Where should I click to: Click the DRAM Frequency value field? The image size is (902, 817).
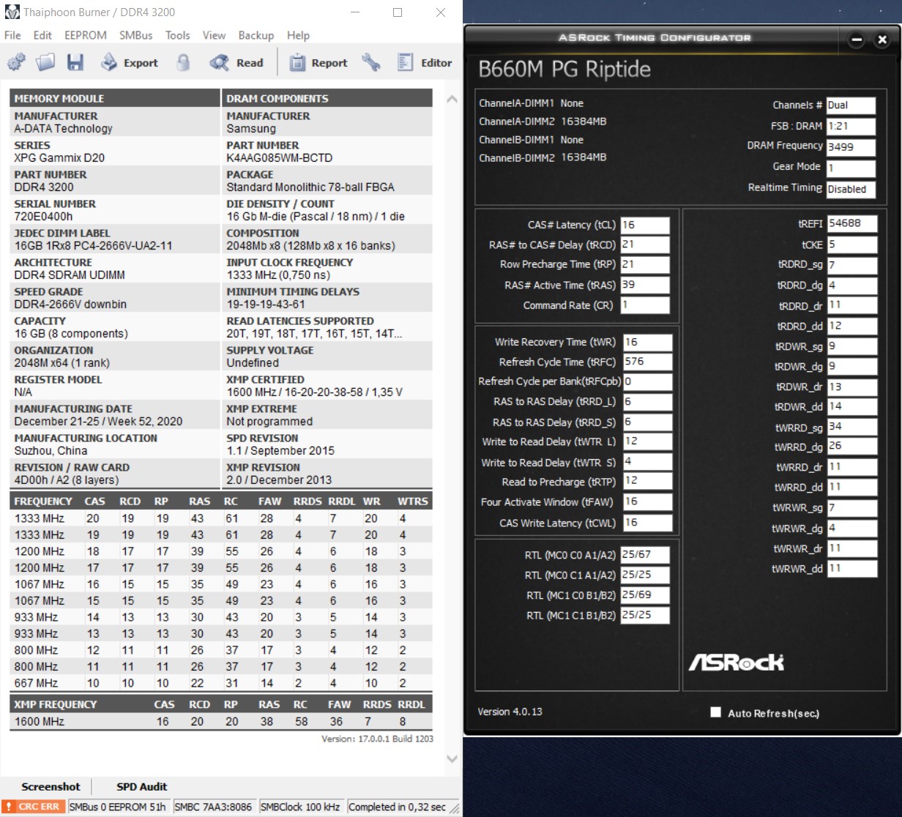click(851, 146)
